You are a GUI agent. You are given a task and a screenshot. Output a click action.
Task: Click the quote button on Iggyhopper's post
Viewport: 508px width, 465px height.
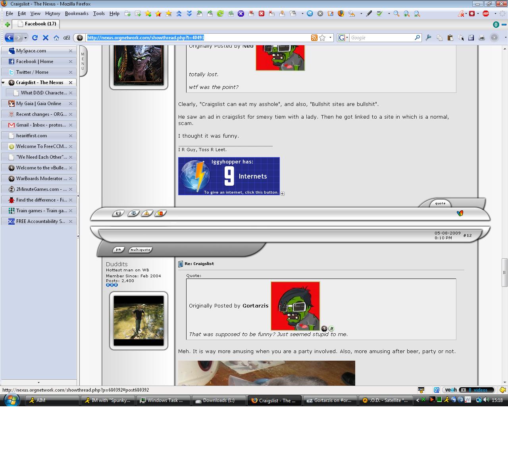[x=440, y=203]
